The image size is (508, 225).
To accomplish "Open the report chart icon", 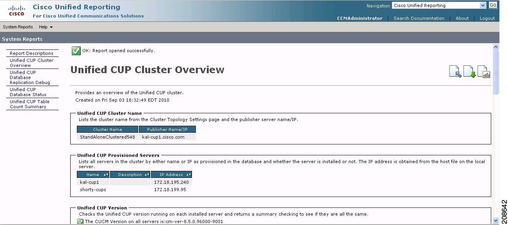I will 483,72.
